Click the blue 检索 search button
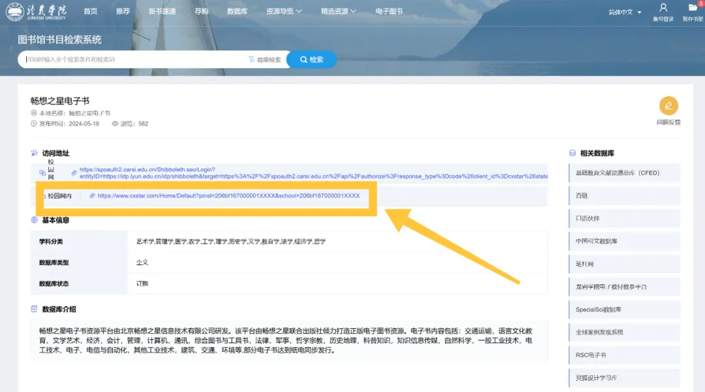Viewport: 705px width, 392px height. click(311, 59)
